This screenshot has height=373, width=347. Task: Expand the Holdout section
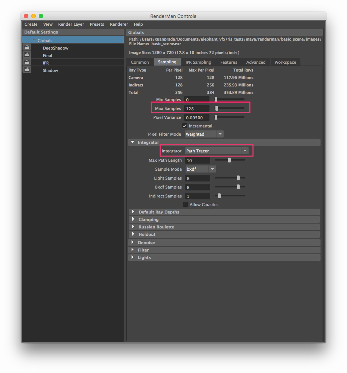(x=133, y=234)
